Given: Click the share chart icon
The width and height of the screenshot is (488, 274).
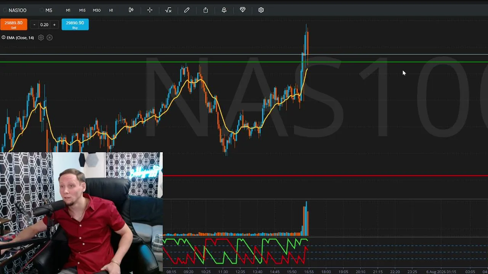Looking at the screenshot, I should coord(205,10).
